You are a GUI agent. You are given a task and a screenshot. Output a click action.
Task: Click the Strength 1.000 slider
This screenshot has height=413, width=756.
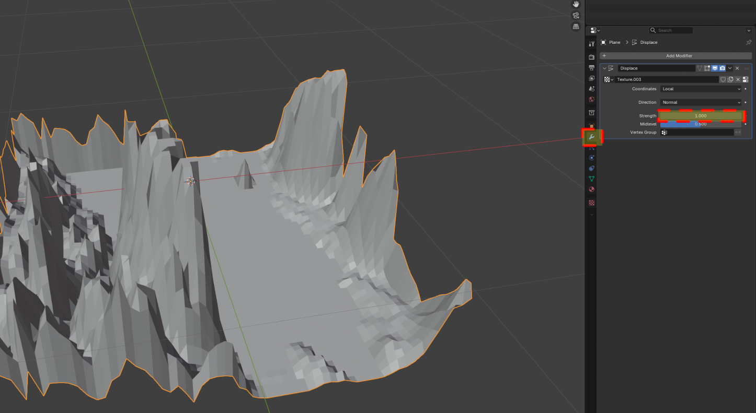tap(701, 116)
